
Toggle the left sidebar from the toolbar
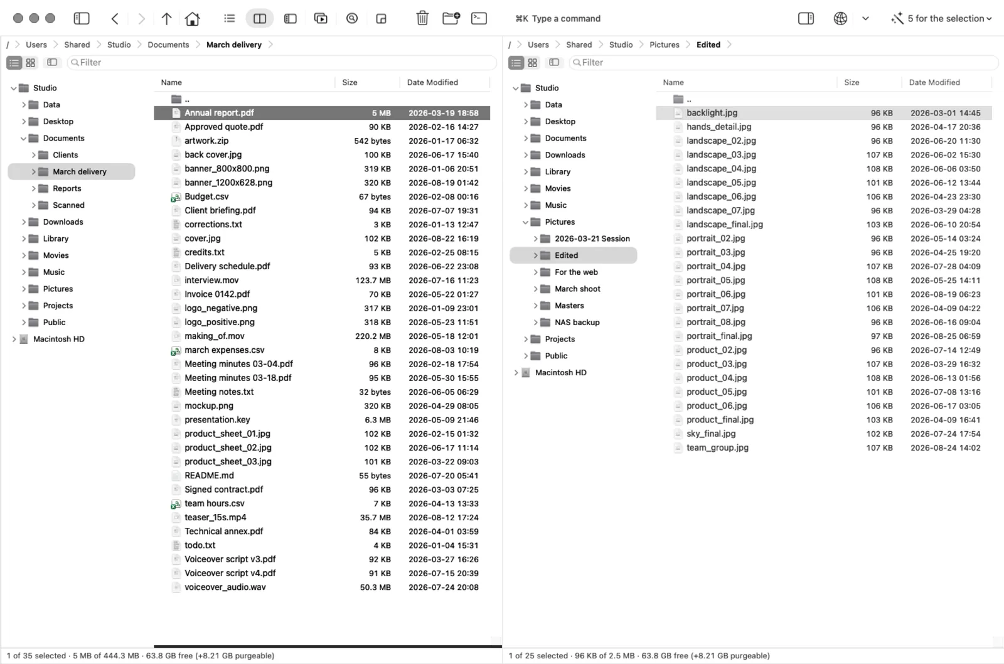[x=82, y=18]
